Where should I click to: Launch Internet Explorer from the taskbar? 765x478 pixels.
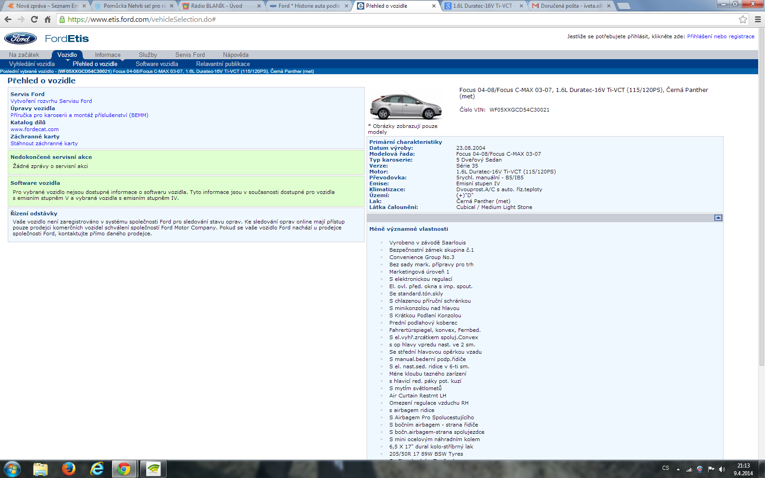pos(97,468)
